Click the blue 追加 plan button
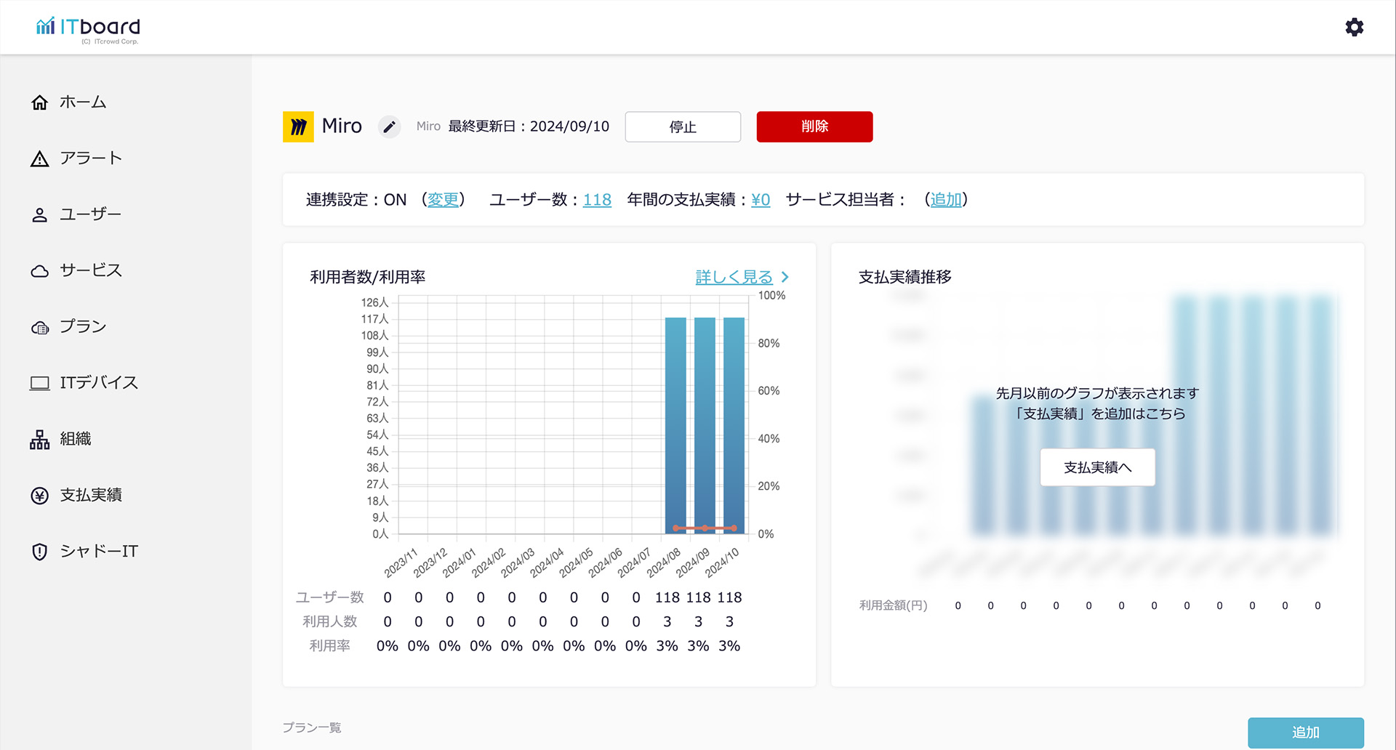This screenshot has width=1396, height=750. click(x=1305, y=733)
